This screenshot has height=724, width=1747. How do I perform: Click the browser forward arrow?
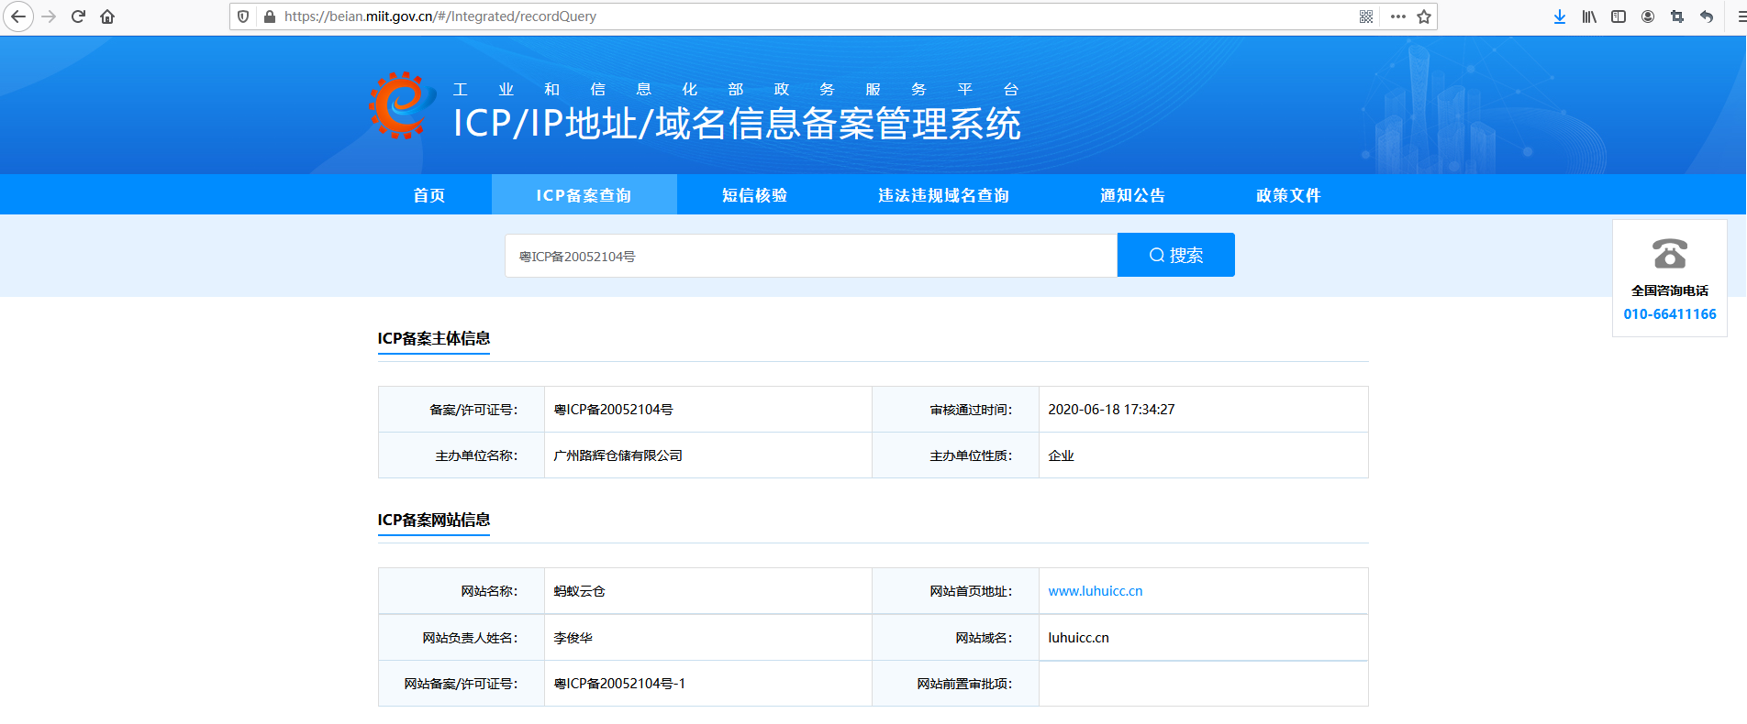tap(49, 16)
